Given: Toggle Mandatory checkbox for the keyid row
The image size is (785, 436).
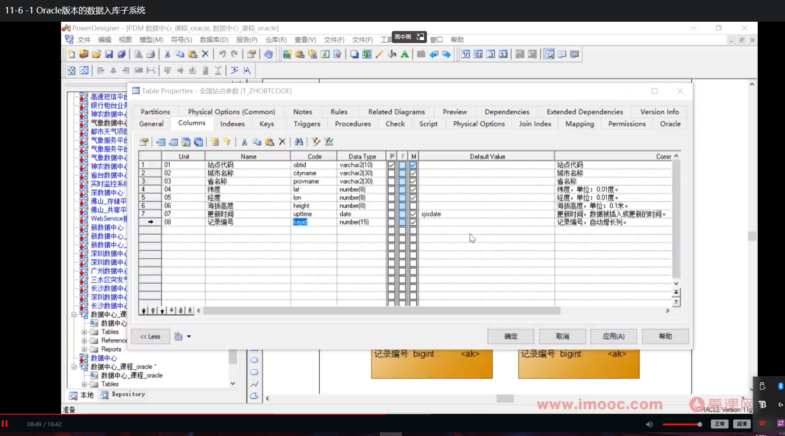Looking at the screenshot, I should point(413,222).
